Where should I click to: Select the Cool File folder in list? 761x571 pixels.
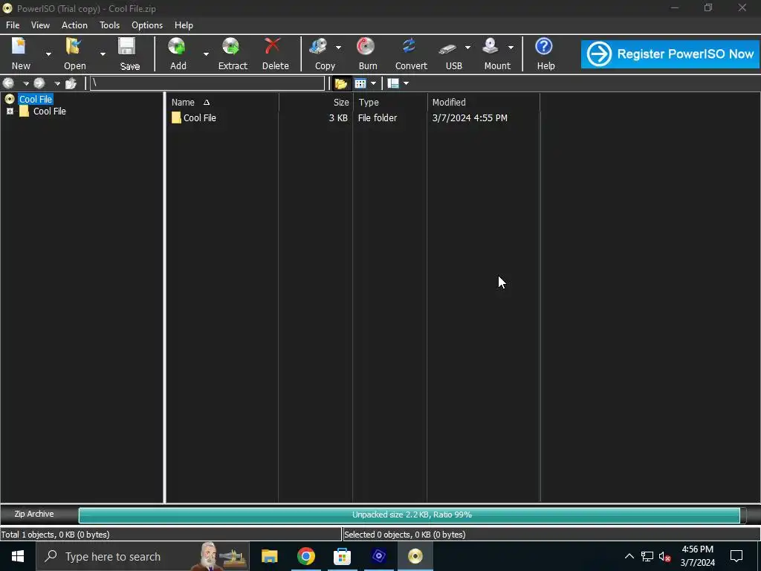[194, 118]
